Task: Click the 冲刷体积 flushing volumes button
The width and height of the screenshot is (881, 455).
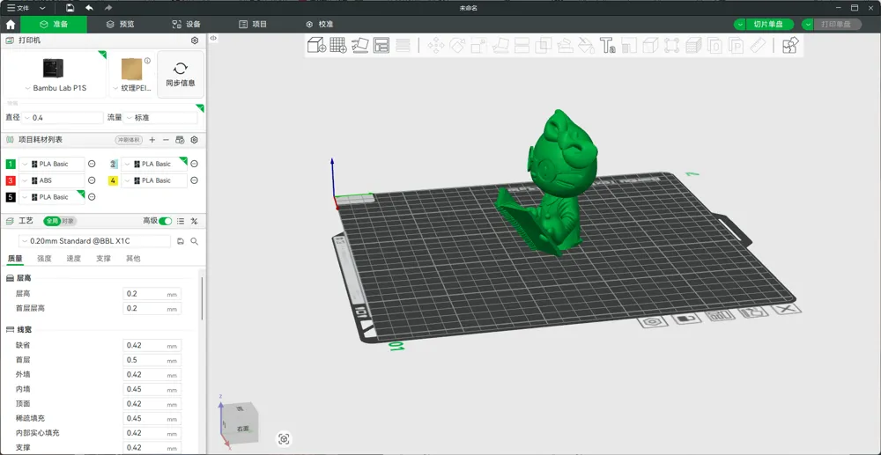Action: click(x=129, y=140)
